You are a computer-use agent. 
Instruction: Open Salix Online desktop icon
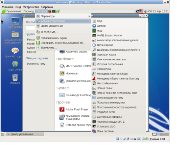[x=15, y=66]
